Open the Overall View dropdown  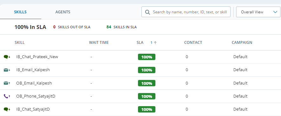[258, 12]
